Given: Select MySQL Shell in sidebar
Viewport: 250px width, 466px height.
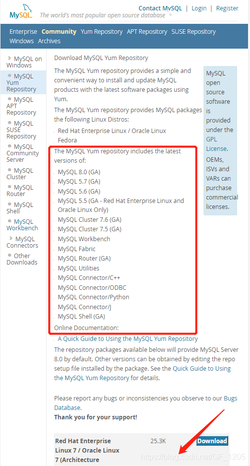Looking at the screenshot, I should (x=20, y=208).
